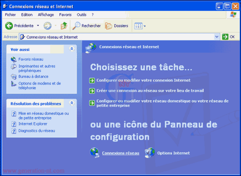Click the Résolution des problèmes panel title
Viewport: 241px width, 176px height.
pyautogui.click(x=36, y=104)
